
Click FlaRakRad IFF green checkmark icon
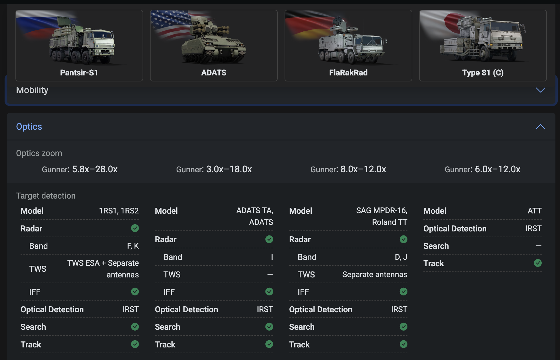(403, 291)
